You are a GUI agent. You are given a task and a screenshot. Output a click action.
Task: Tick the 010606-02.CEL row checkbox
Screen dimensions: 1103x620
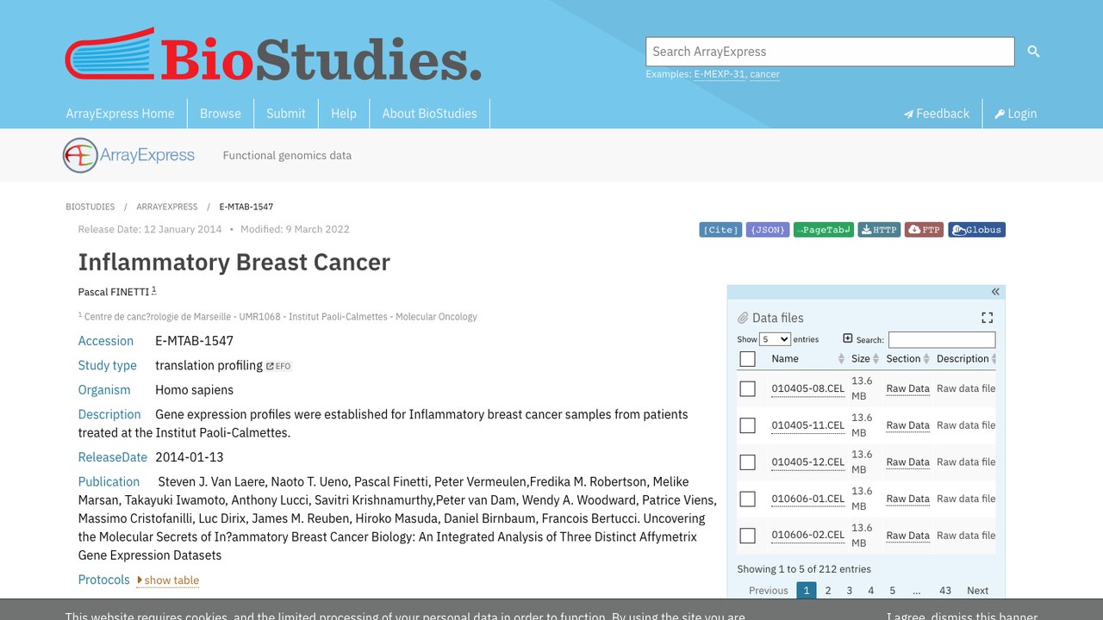(747, 536)
